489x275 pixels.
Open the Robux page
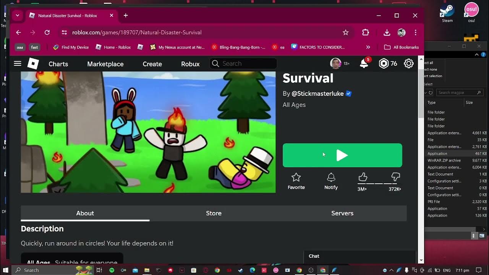click(x=190, y=64)
